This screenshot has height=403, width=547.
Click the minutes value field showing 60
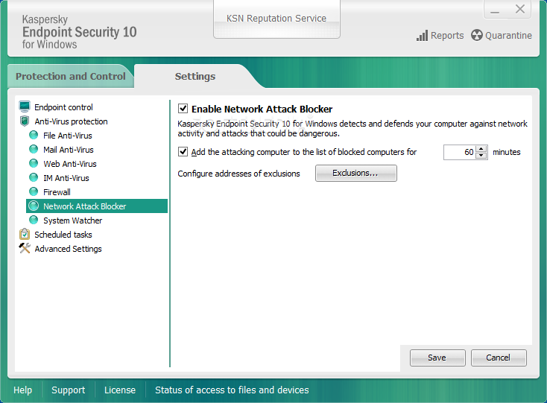(x=460, y=153)
